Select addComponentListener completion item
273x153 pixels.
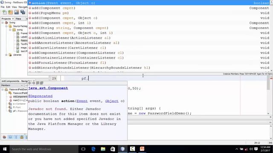149,53
